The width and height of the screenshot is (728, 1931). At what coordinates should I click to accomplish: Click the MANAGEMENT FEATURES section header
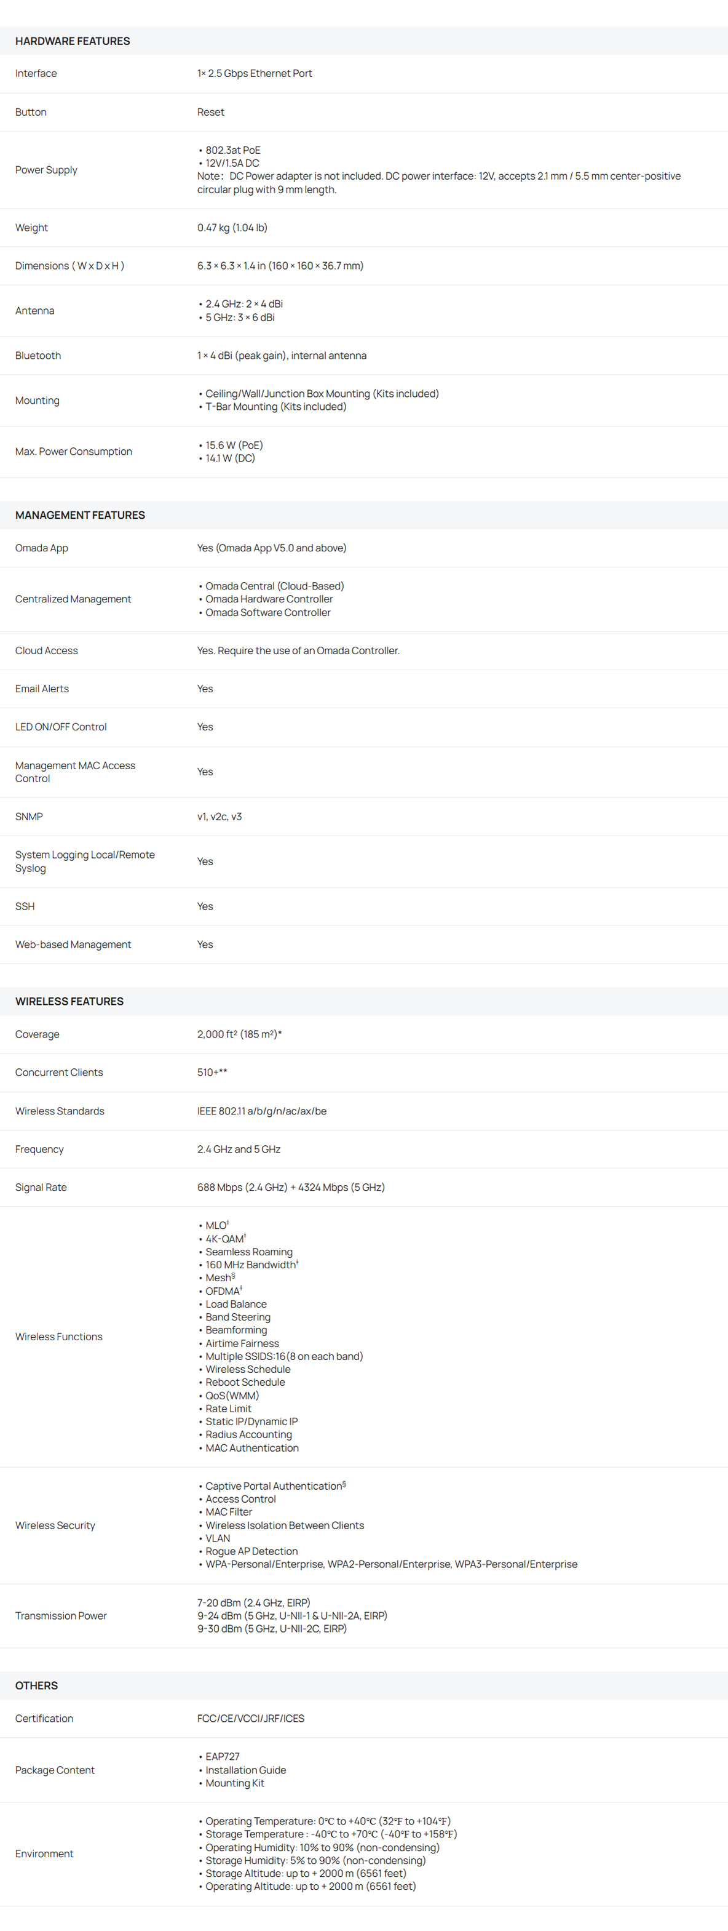(x=80, y=515)
